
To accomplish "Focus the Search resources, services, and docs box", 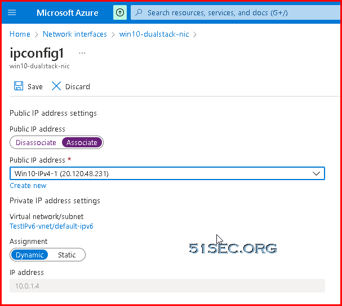I will [x=235, y=12].
